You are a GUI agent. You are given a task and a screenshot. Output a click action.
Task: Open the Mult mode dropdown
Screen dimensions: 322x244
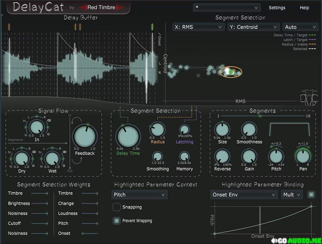point(292,195)
